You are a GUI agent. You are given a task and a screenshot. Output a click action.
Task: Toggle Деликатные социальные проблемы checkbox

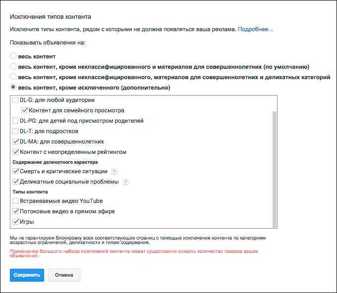point(15,182)
